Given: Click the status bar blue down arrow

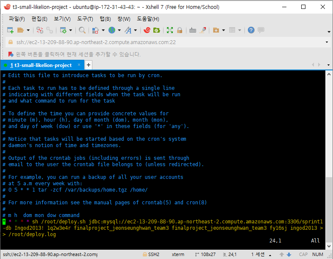Looking at the screenshot, I should click(x=289, y=254).
